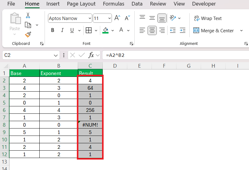Toggle Center horizontal alignment

pos(152,30)
